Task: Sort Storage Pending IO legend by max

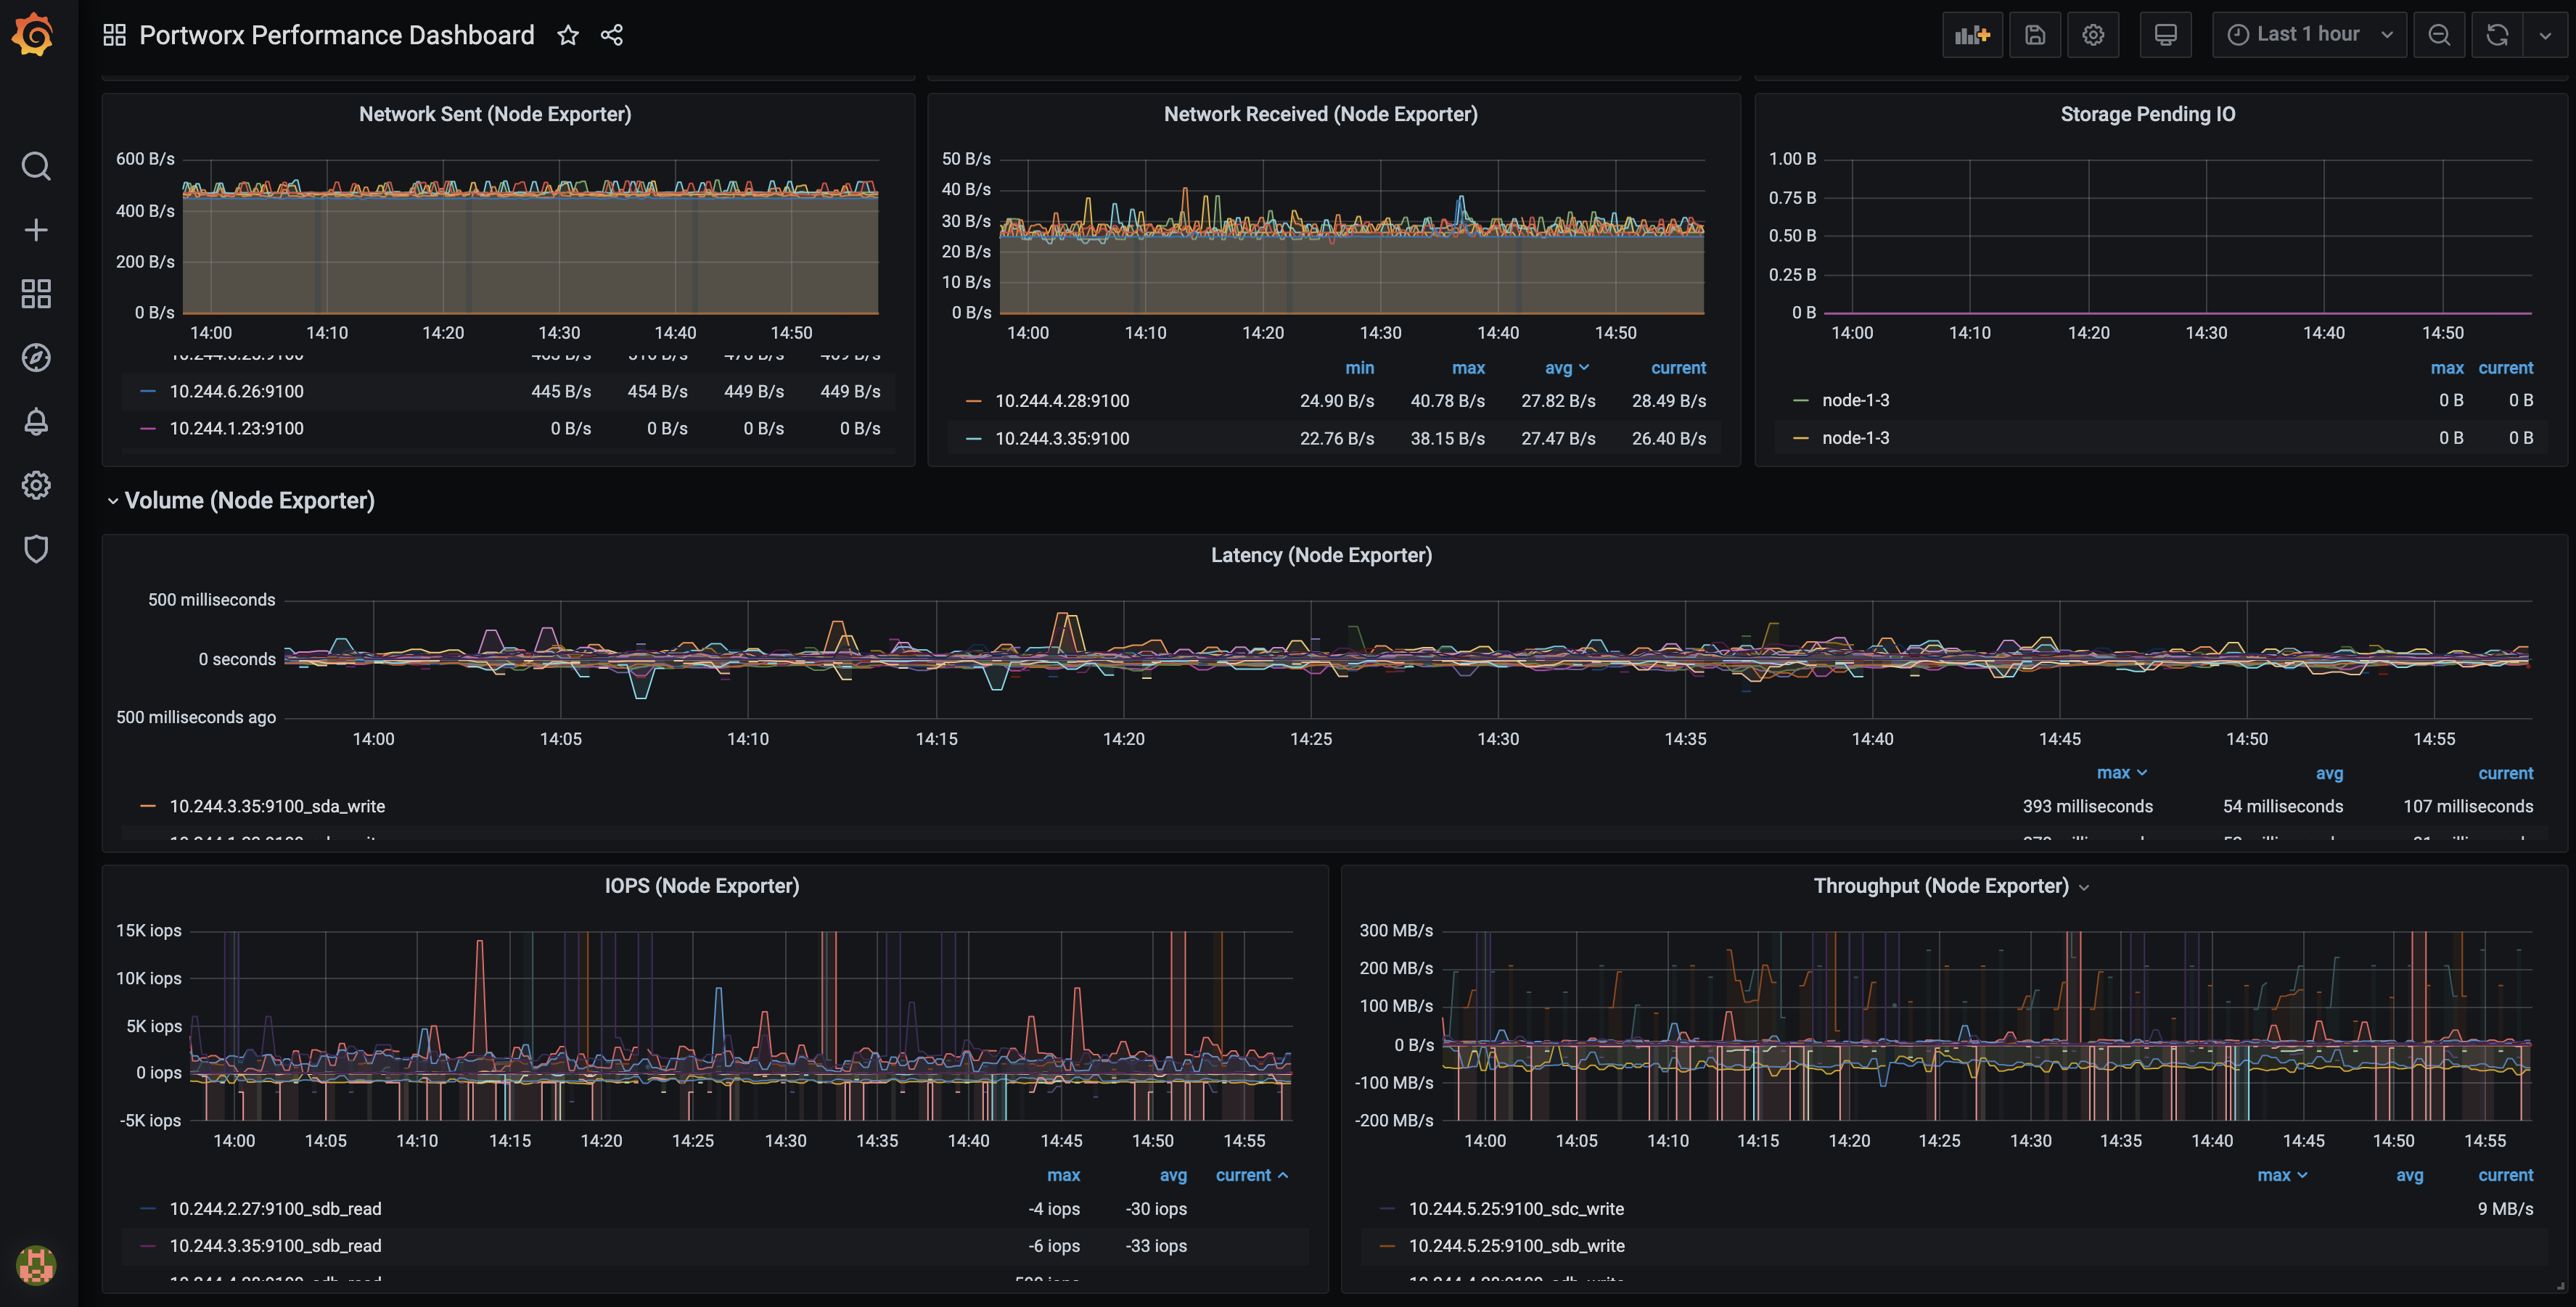Action: 2447,368
